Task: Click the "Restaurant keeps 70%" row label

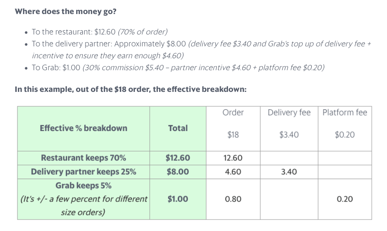Action: point(83,158)
